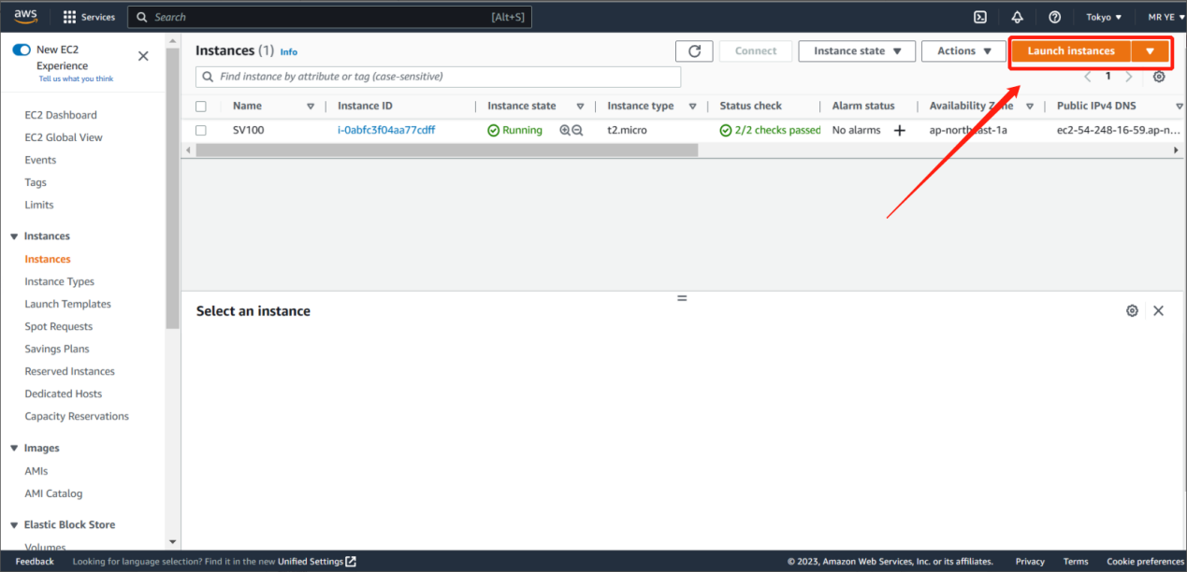Open instance ID i-0abfc3f04aa77cdff link
The width and height of the screenshot is (1187, 572).
tap(385, 131)
